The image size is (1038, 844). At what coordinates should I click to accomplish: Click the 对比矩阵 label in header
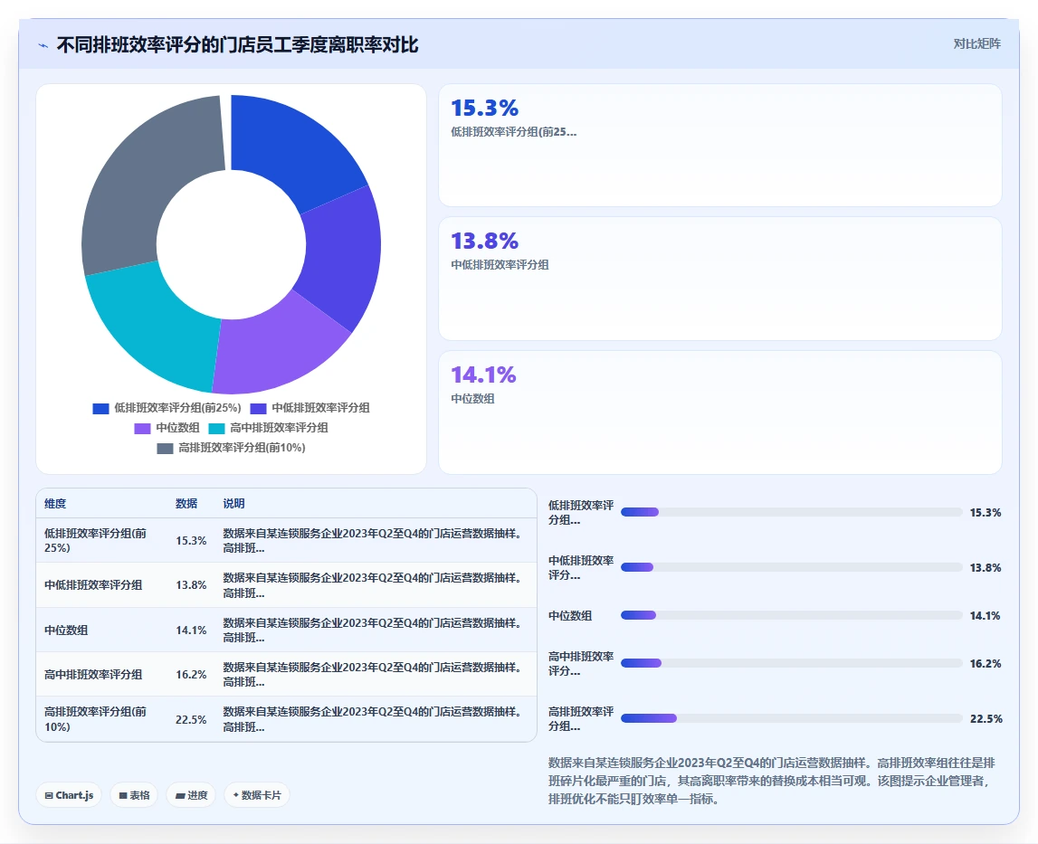pos(976,43)
